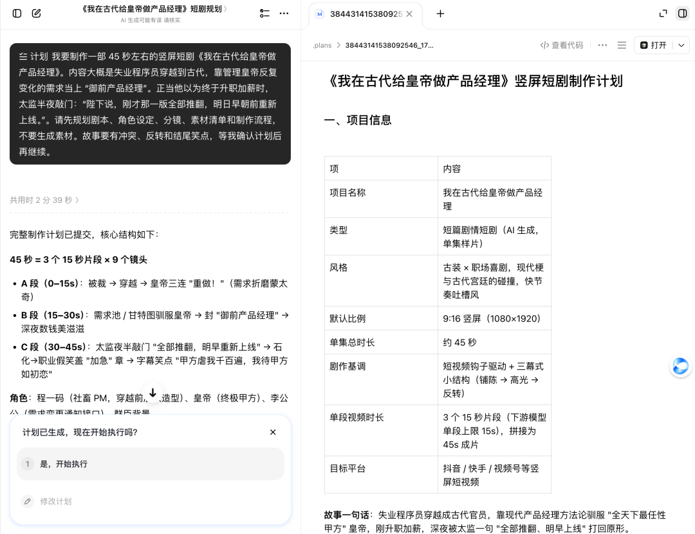Expand the preview panel to fullscreen

click(663, 14)
